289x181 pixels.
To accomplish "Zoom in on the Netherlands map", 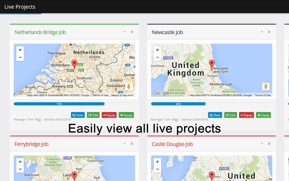I will click(x=20, y=50).
